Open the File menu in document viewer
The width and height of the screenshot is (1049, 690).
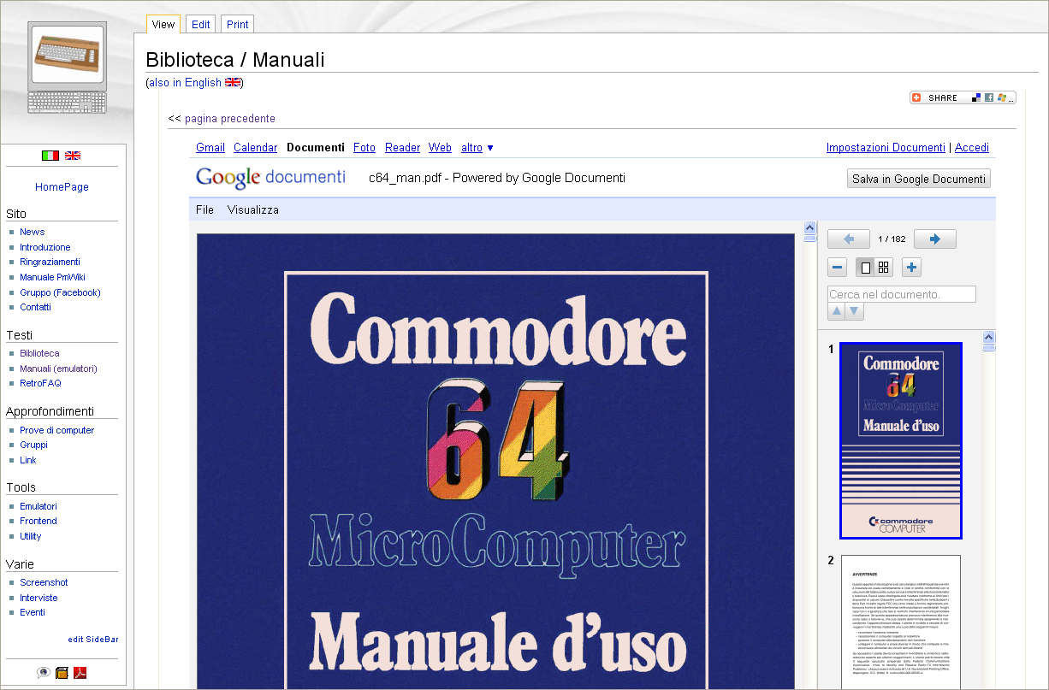coord(205,209)
